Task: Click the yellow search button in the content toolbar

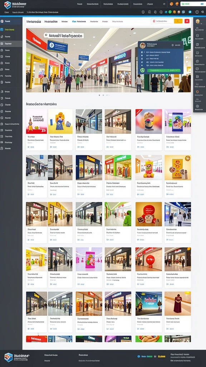Action: pos(178,21)
